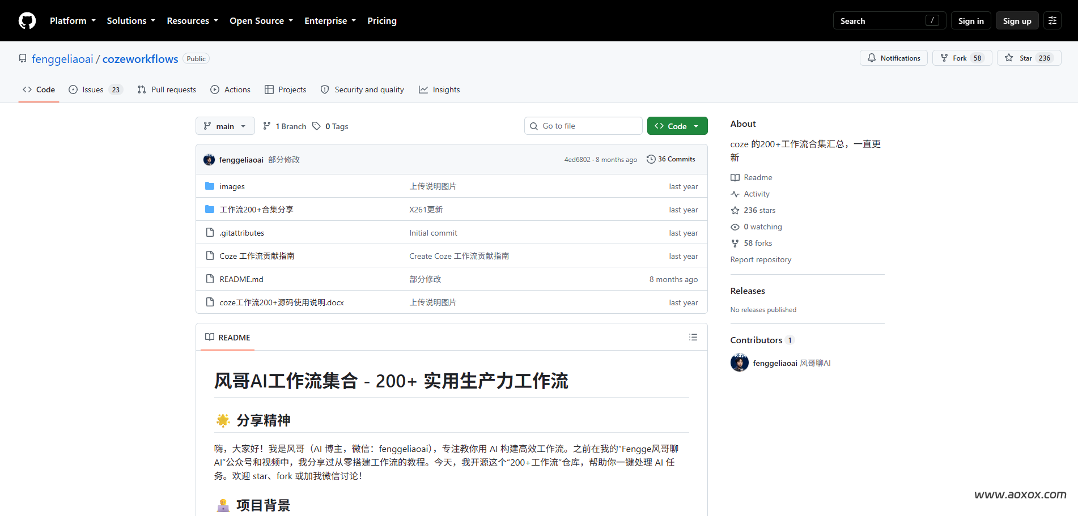Click the coze工作流200+源码使用说明.docx file icon
1078x516 pixels.
(210, 302)
